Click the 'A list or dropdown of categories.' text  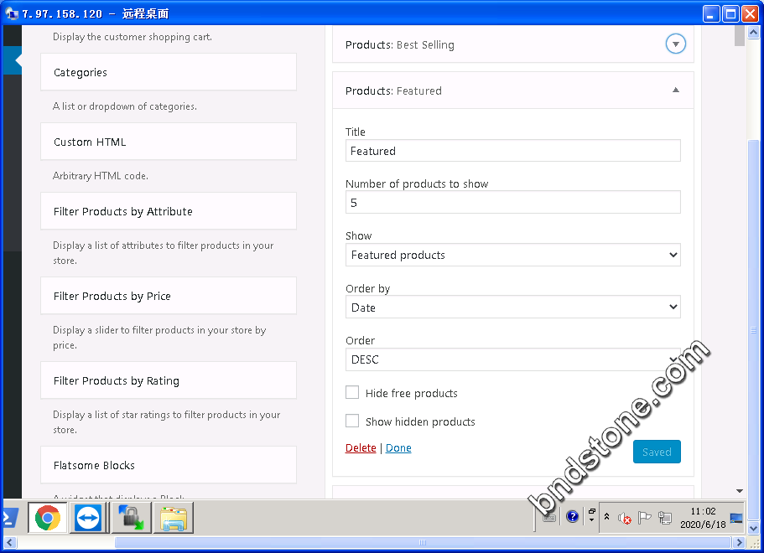click(125, 106)
